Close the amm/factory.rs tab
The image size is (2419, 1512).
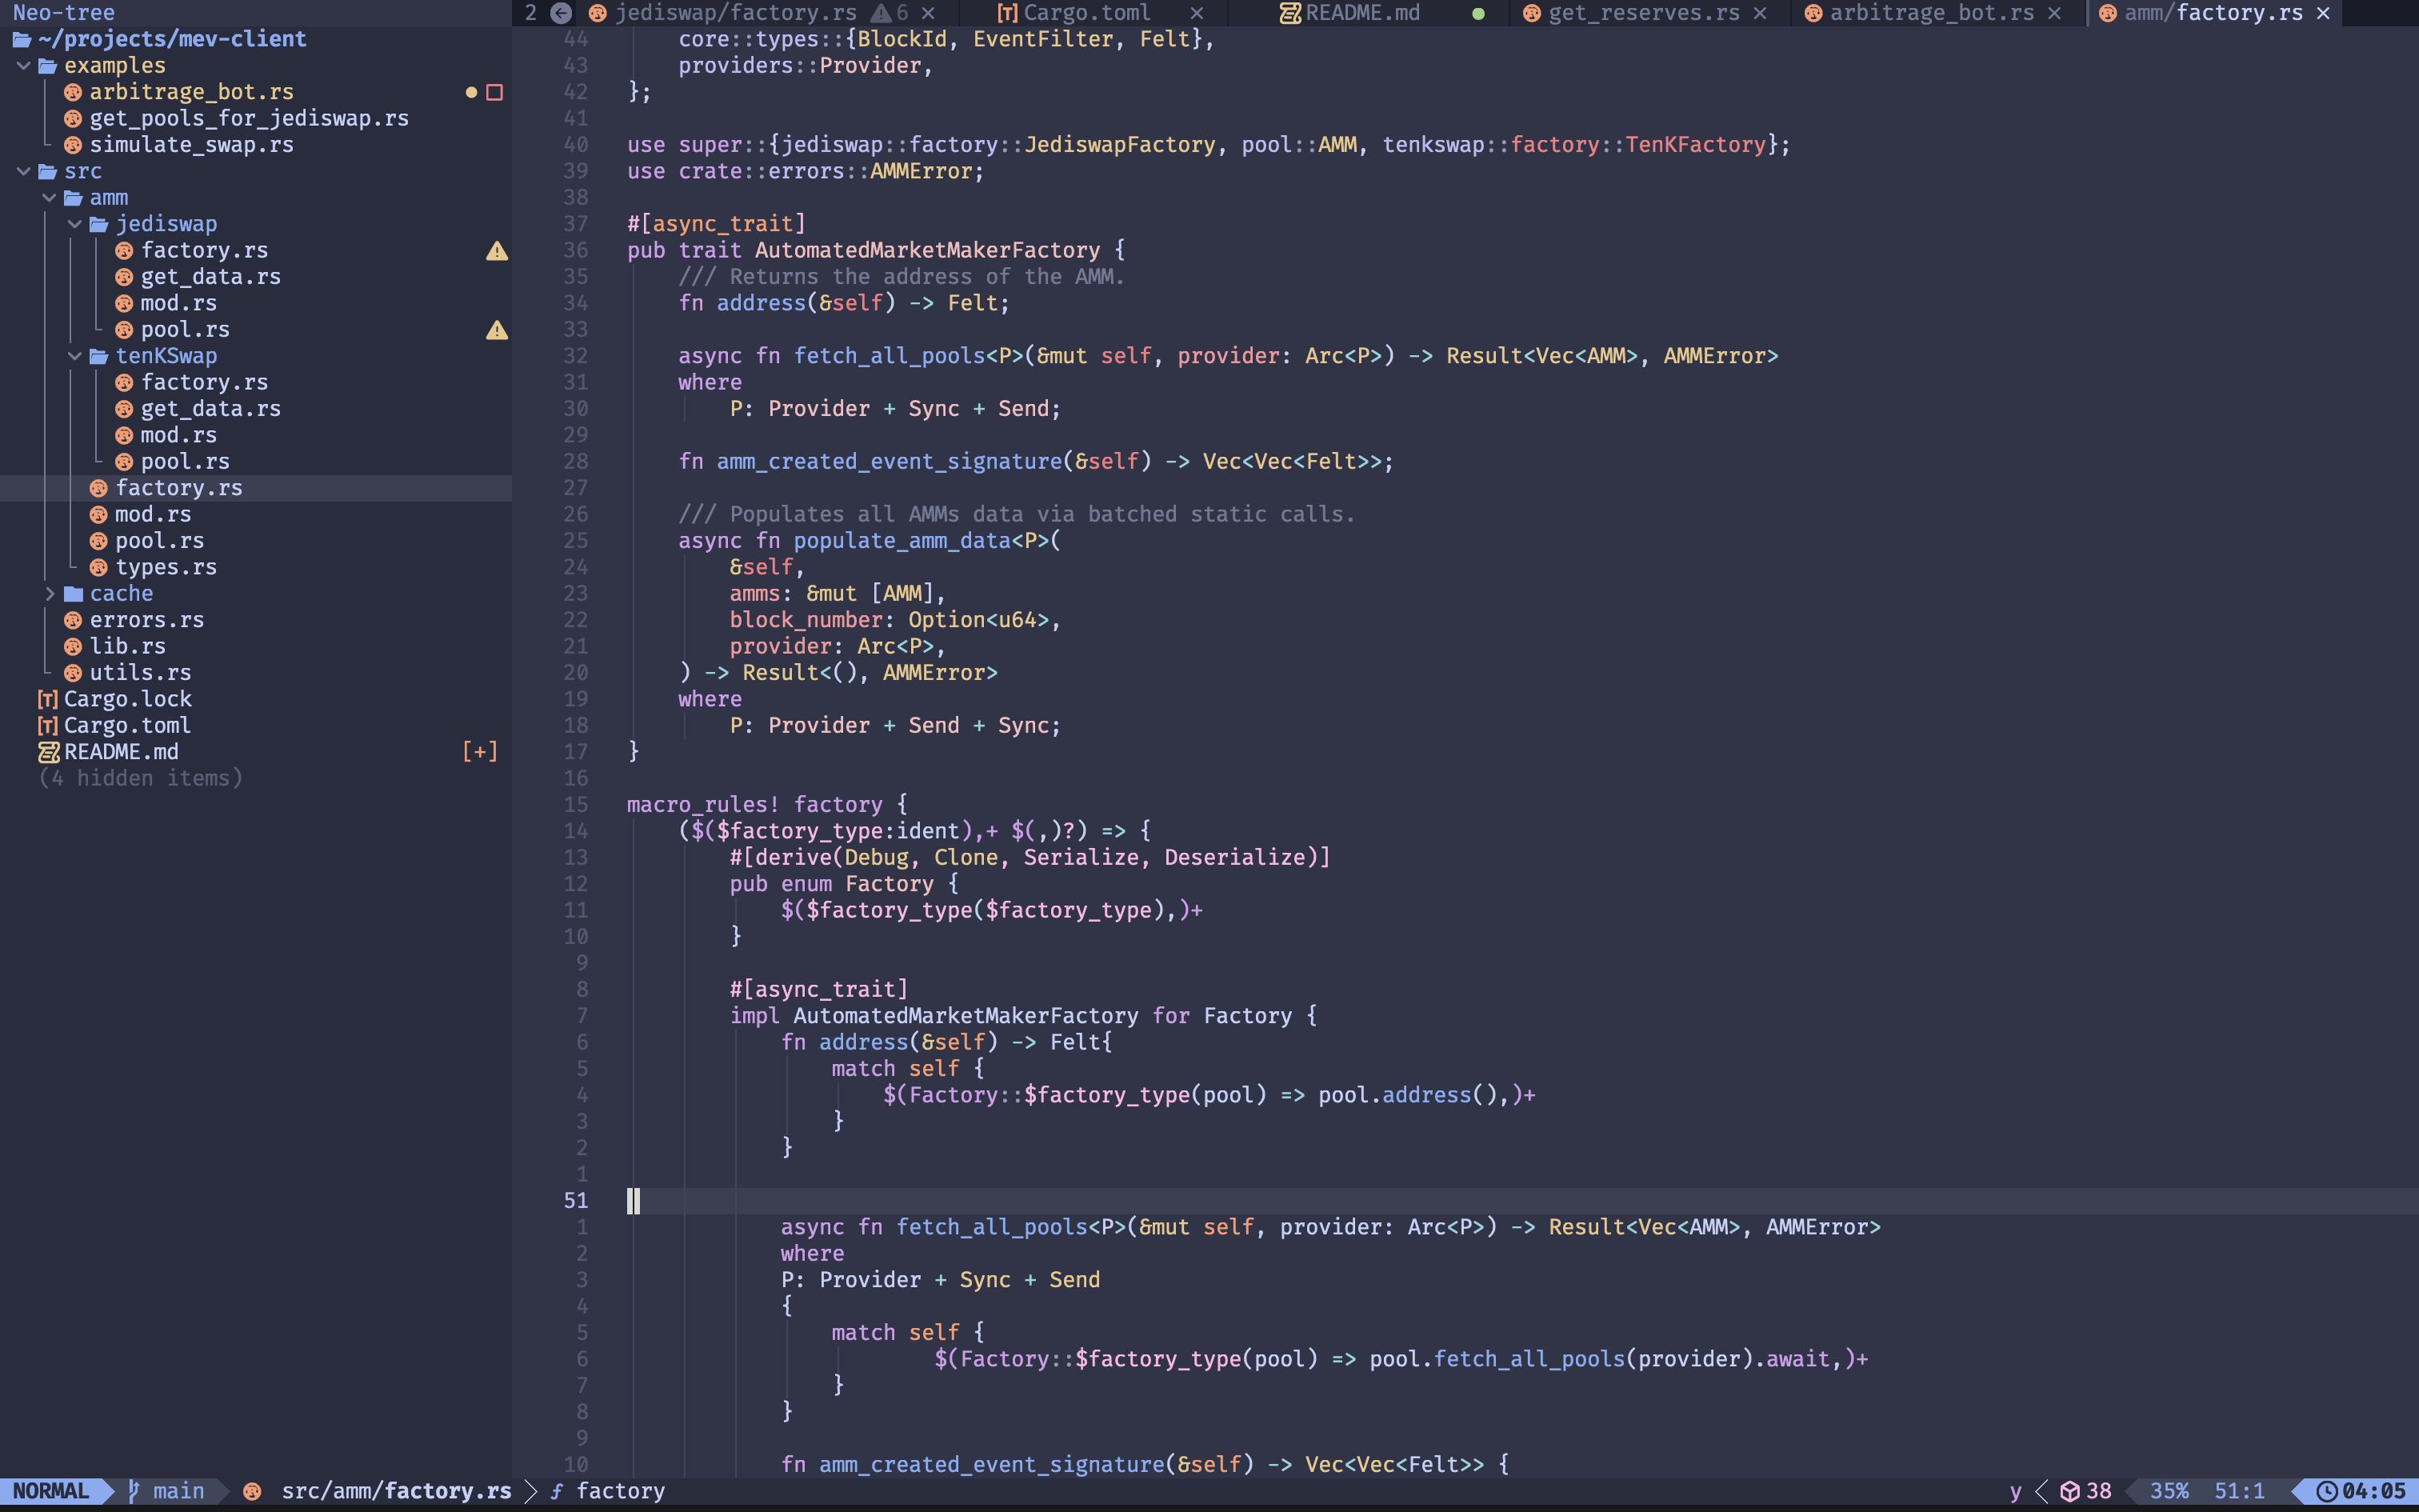coord(2324,13)
